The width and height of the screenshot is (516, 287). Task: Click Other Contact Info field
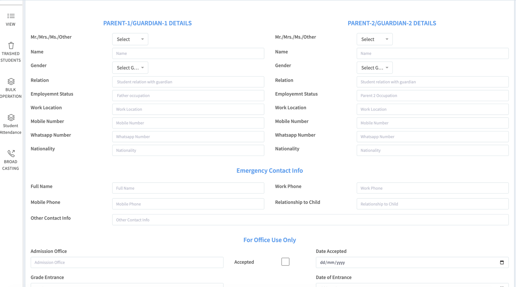(x=311, y=220)
